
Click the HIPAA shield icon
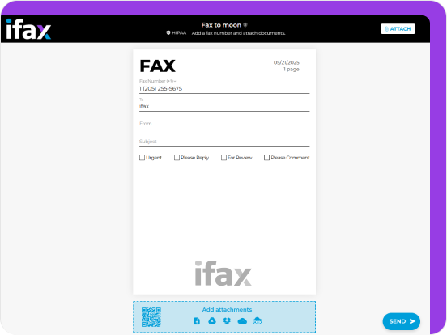pyautogui.click(x=168, y=32)
